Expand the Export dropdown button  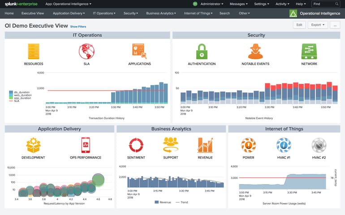[x=318, y=25]
